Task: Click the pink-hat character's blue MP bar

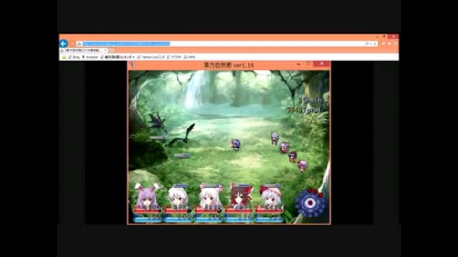Action: (x=269, y=220)
